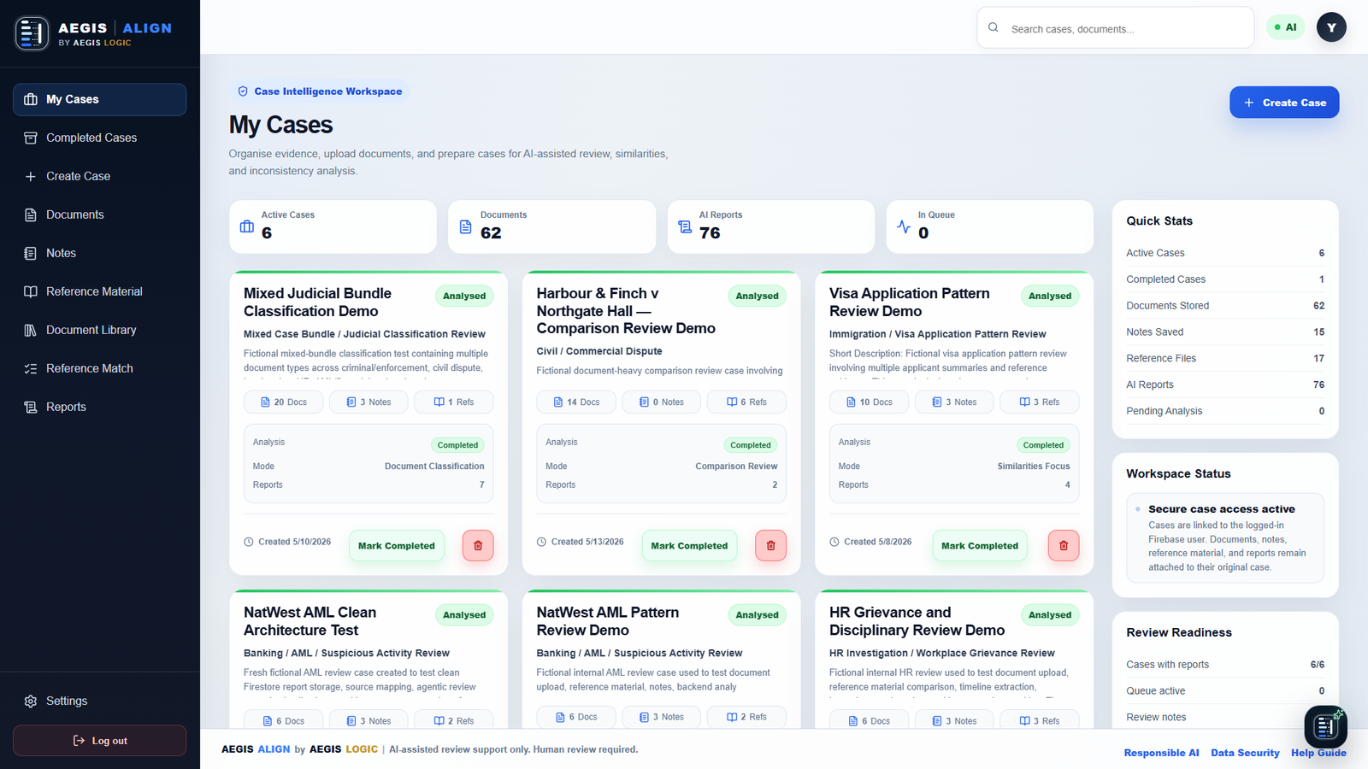Viewport: 1368px width, 769px height.
Task: Open 1 Refs of Mixed Judicial Bundle
Action: click(454, 402)
